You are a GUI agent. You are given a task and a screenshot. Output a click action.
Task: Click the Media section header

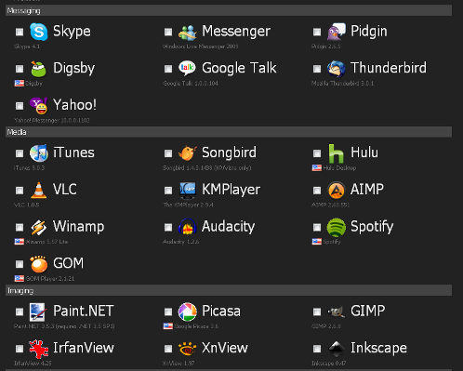[229, 132]
